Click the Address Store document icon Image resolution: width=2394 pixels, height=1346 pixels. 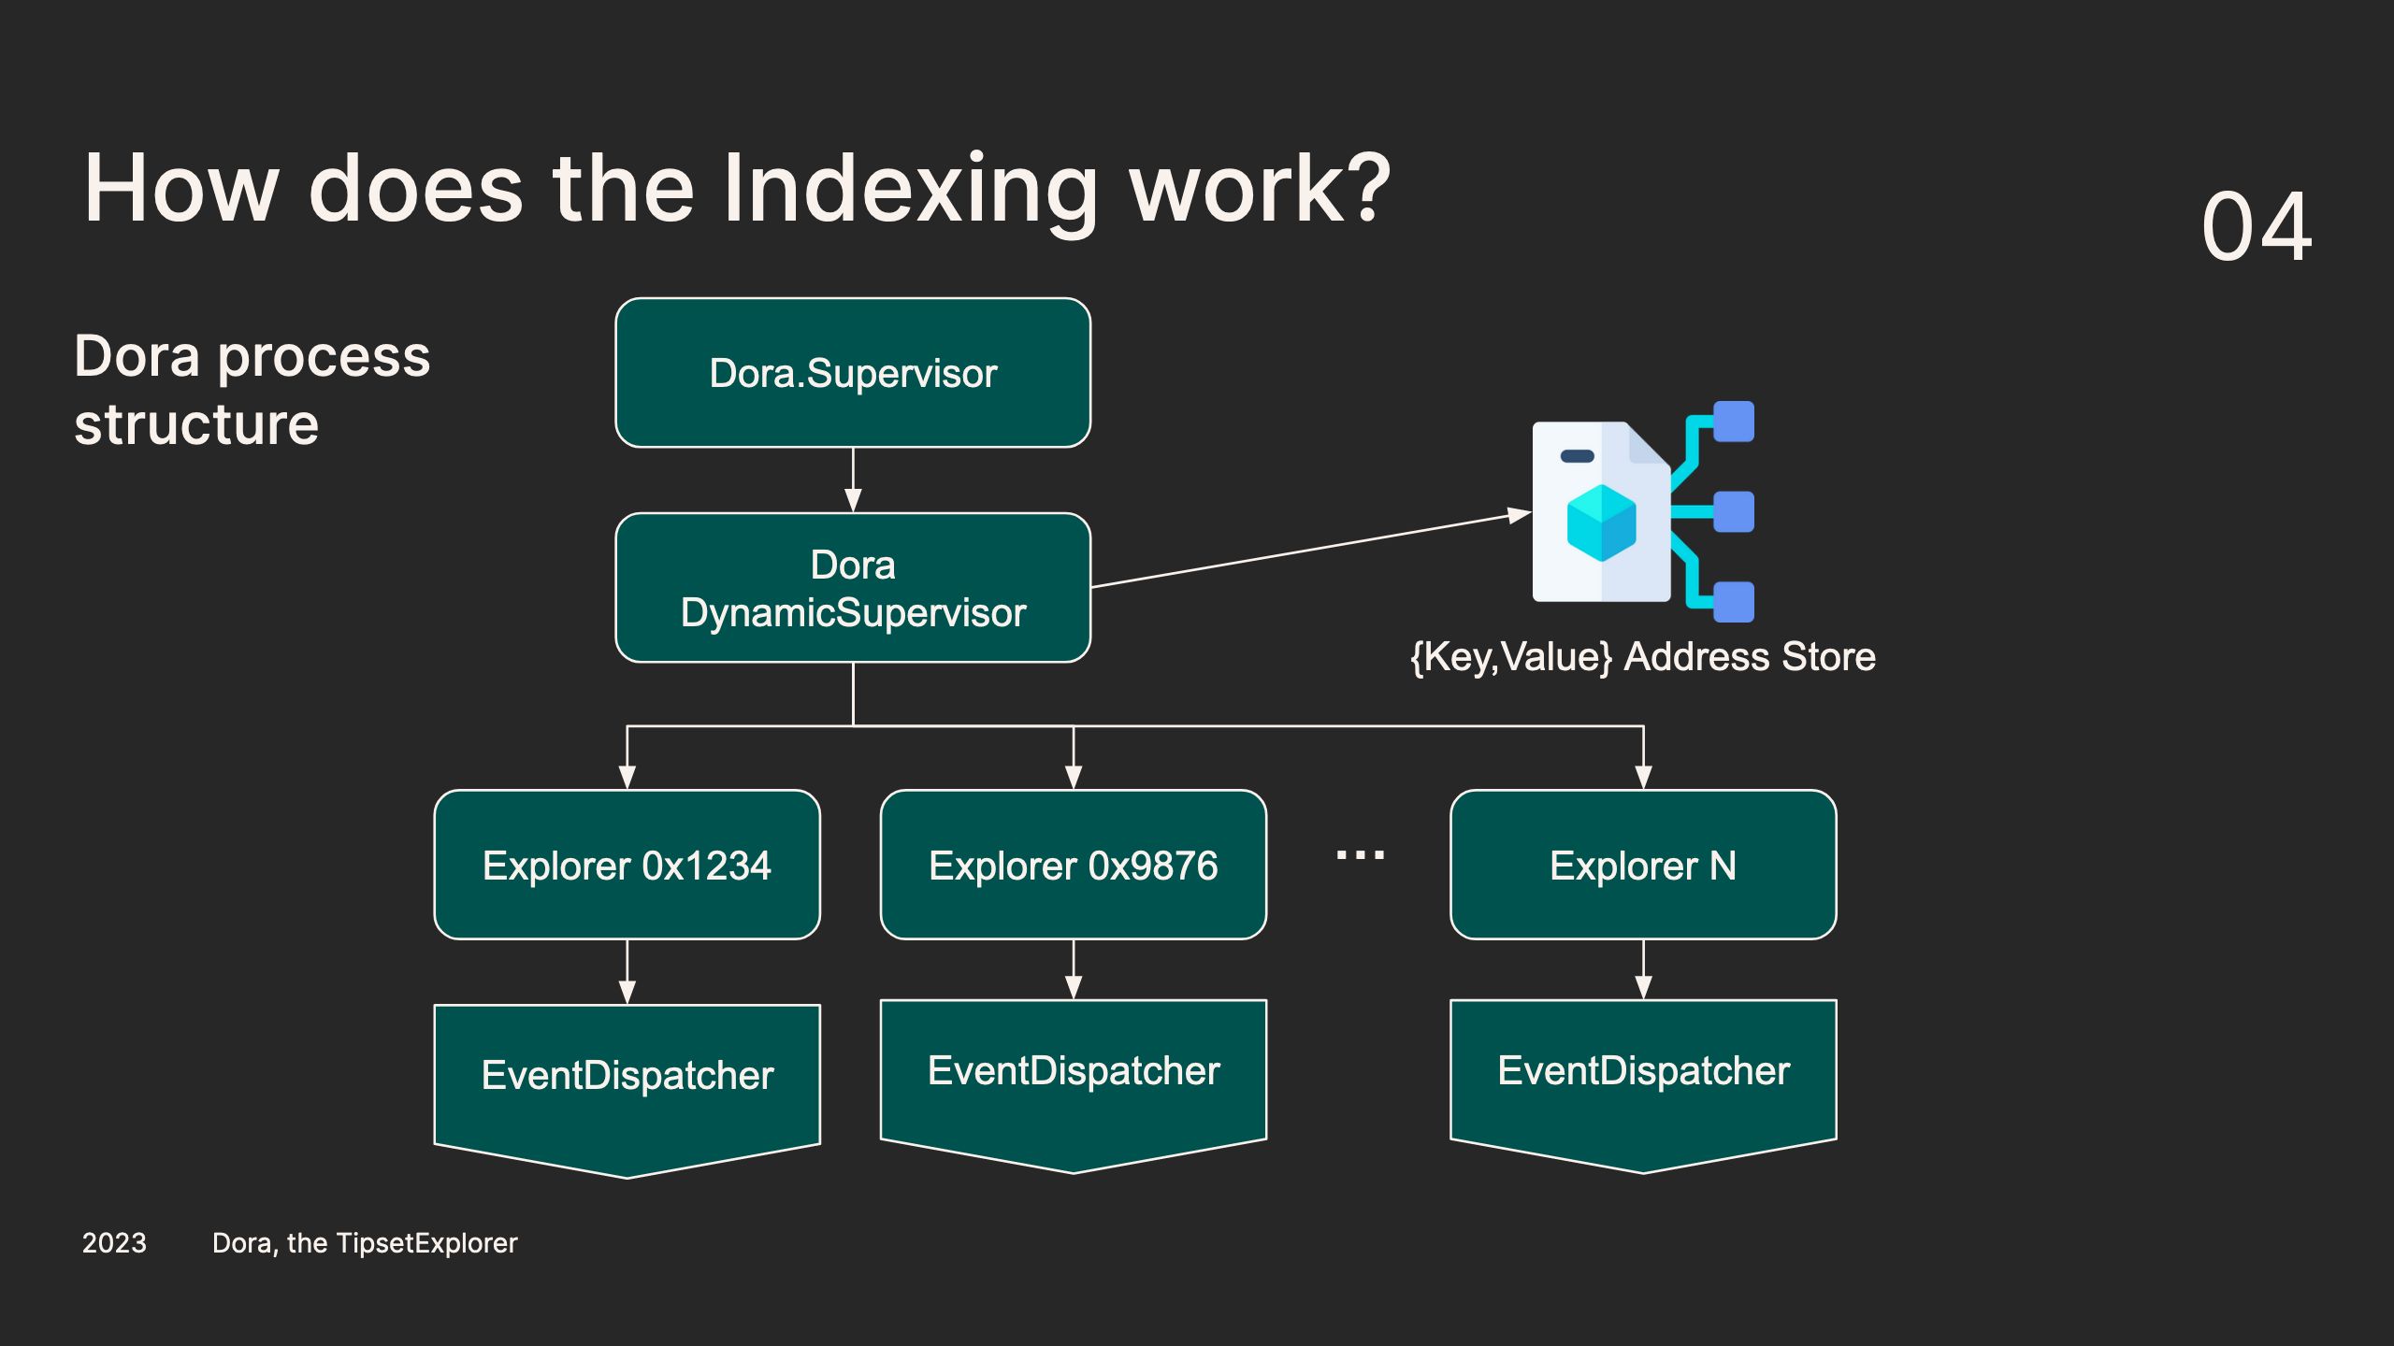click(1643, 511)
